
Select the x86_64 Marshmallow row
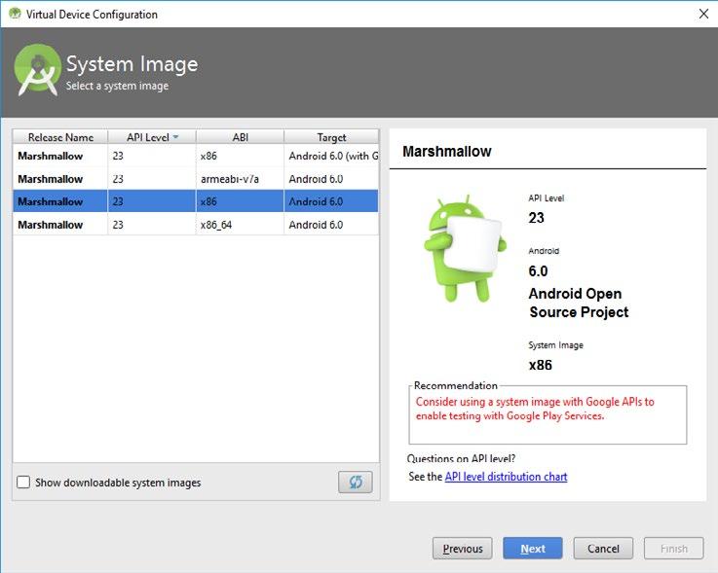[196, 225]
